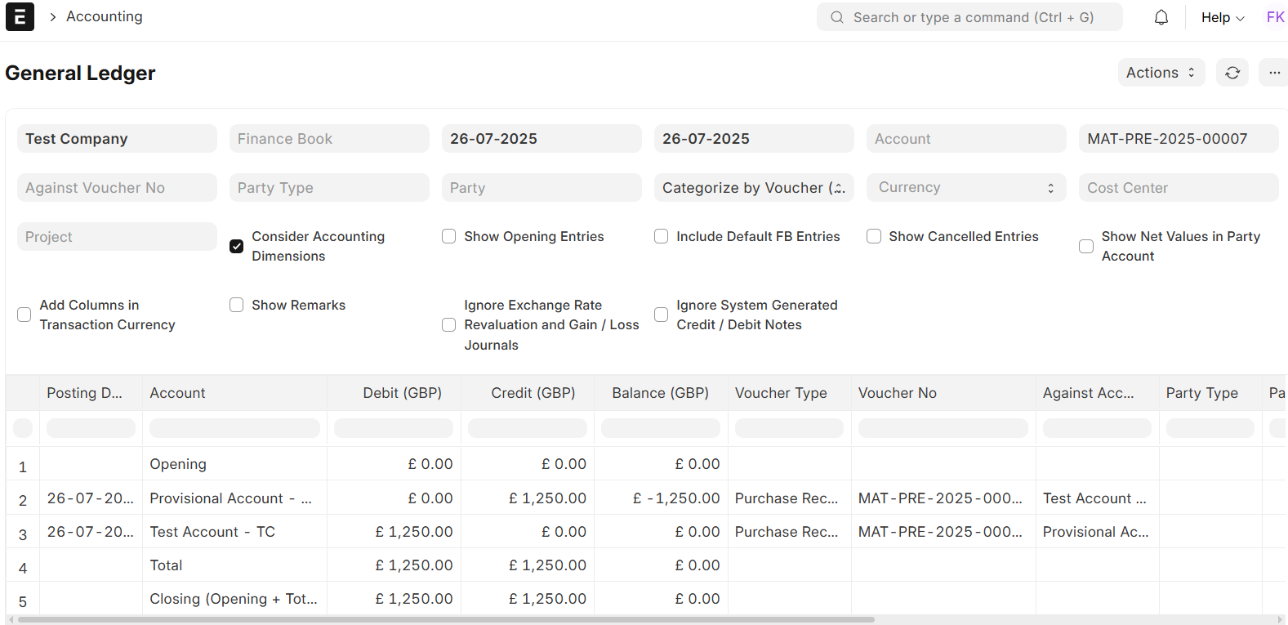Open Categorize by Voucher dropdown
1288x625 pixels.
tap(753, 188)
